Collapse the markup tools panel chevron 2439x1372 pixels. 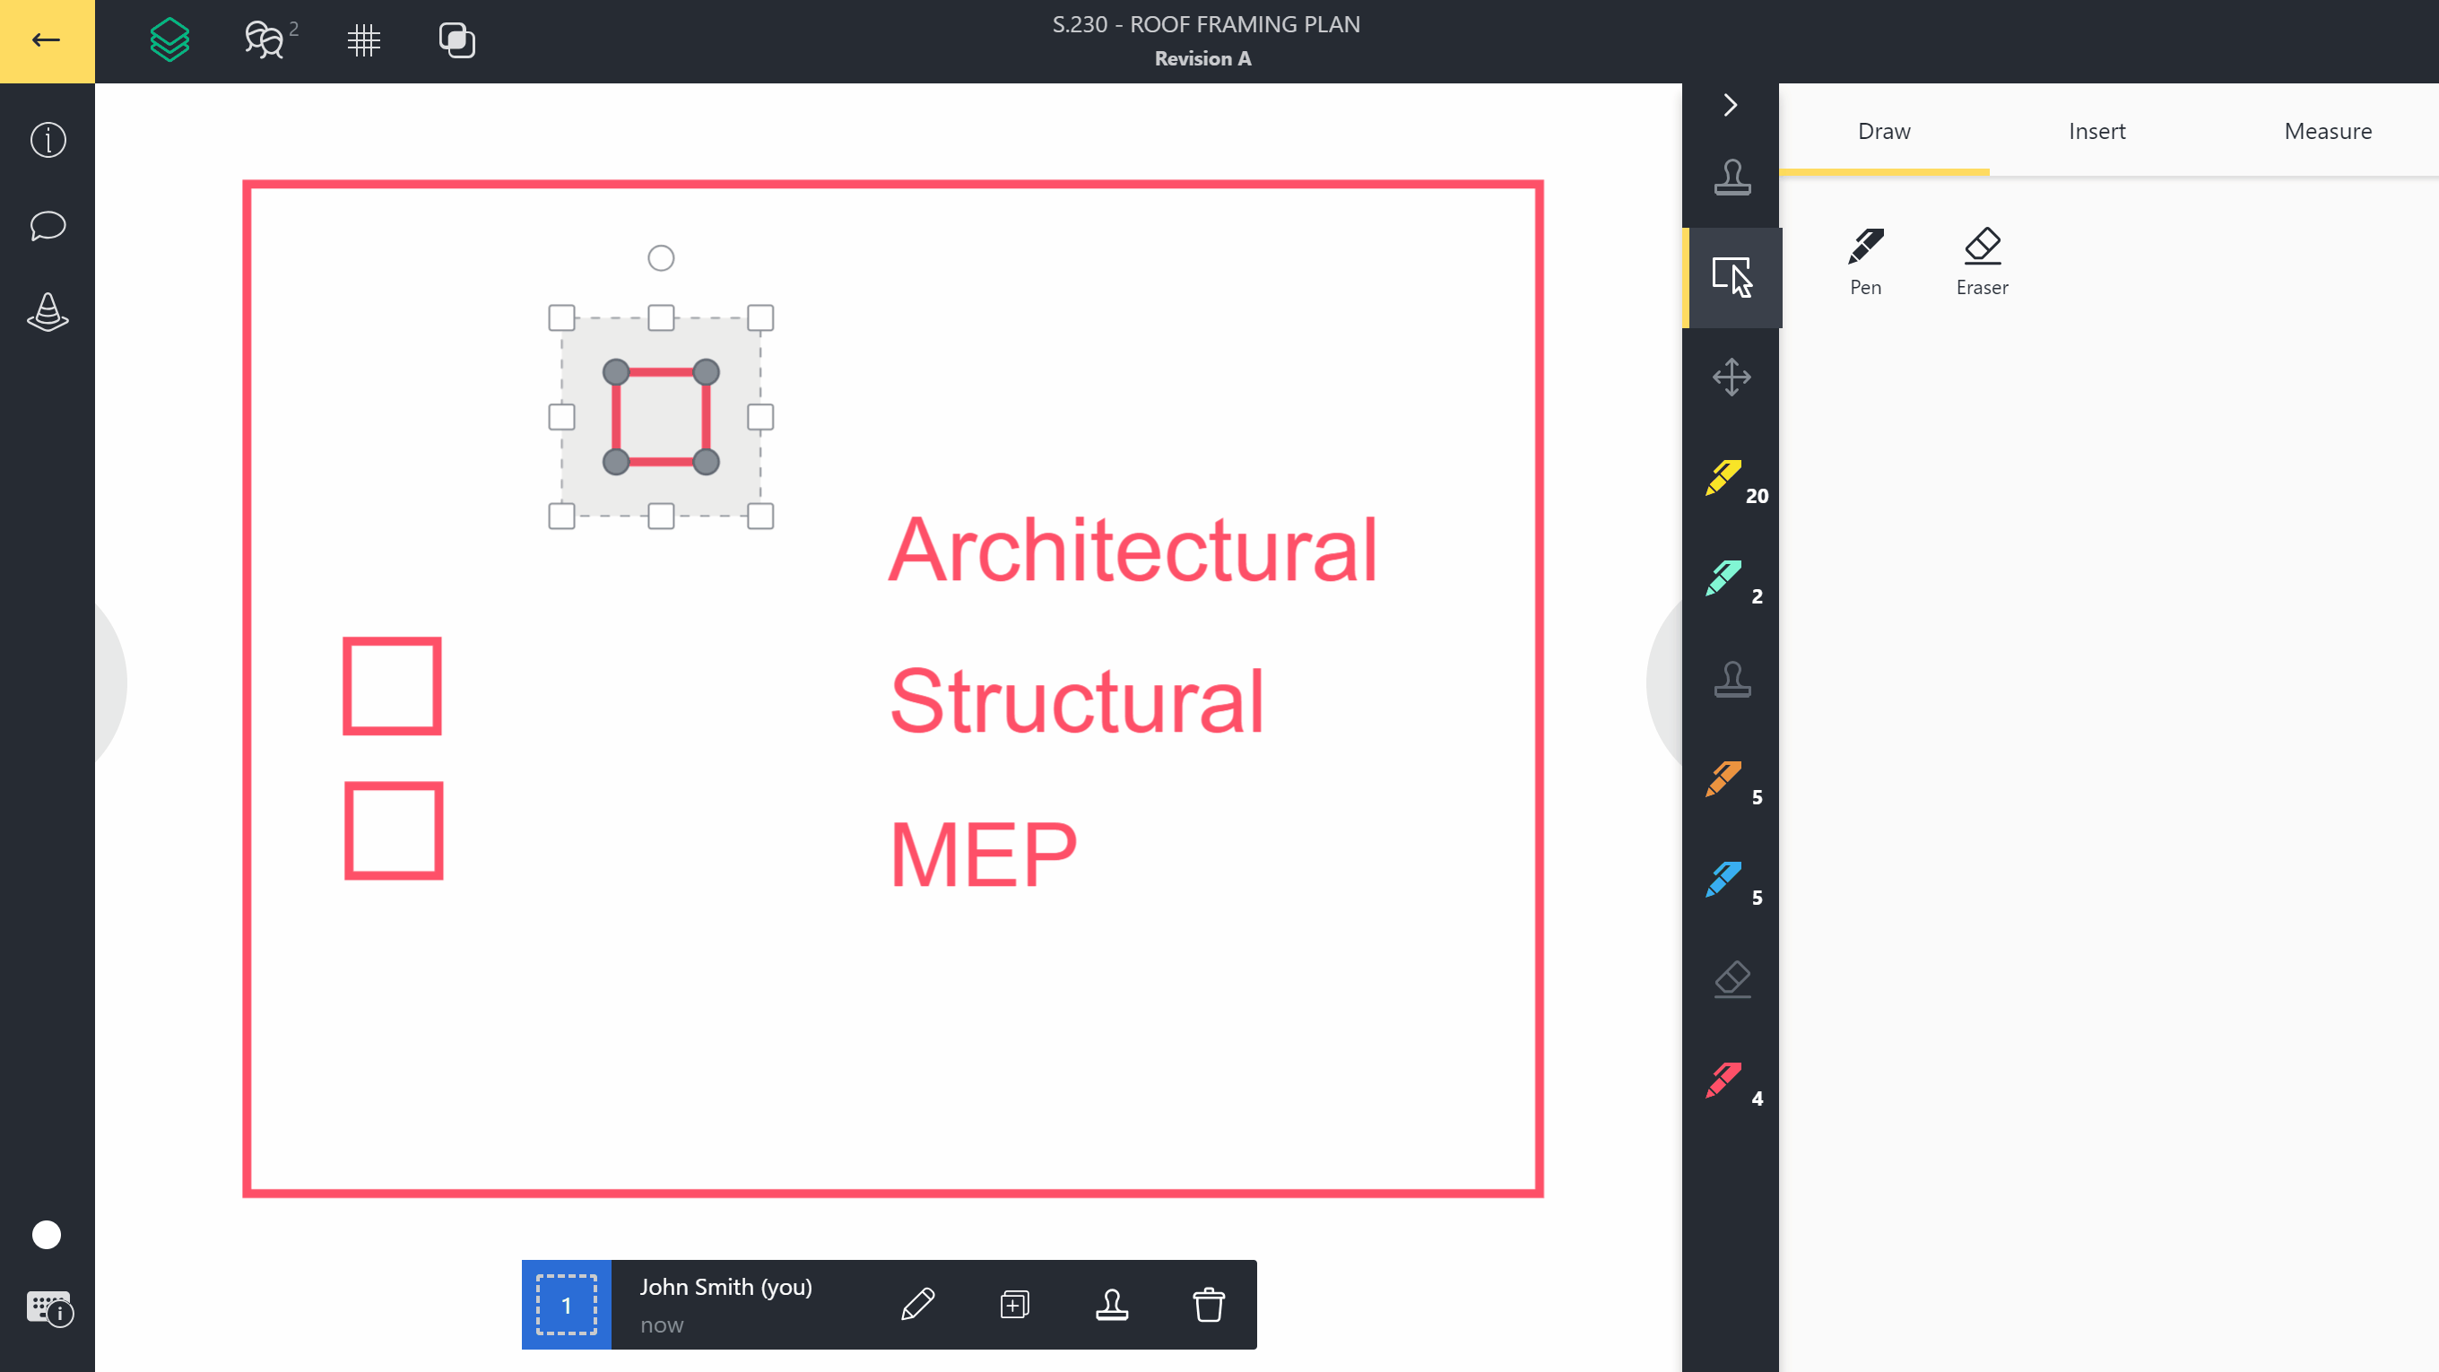[1731, 104]
